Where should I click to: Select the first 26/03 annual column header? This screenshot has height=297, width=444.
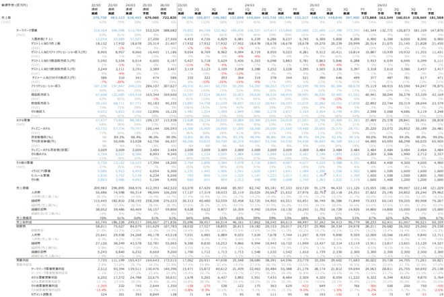pos(165,3)
